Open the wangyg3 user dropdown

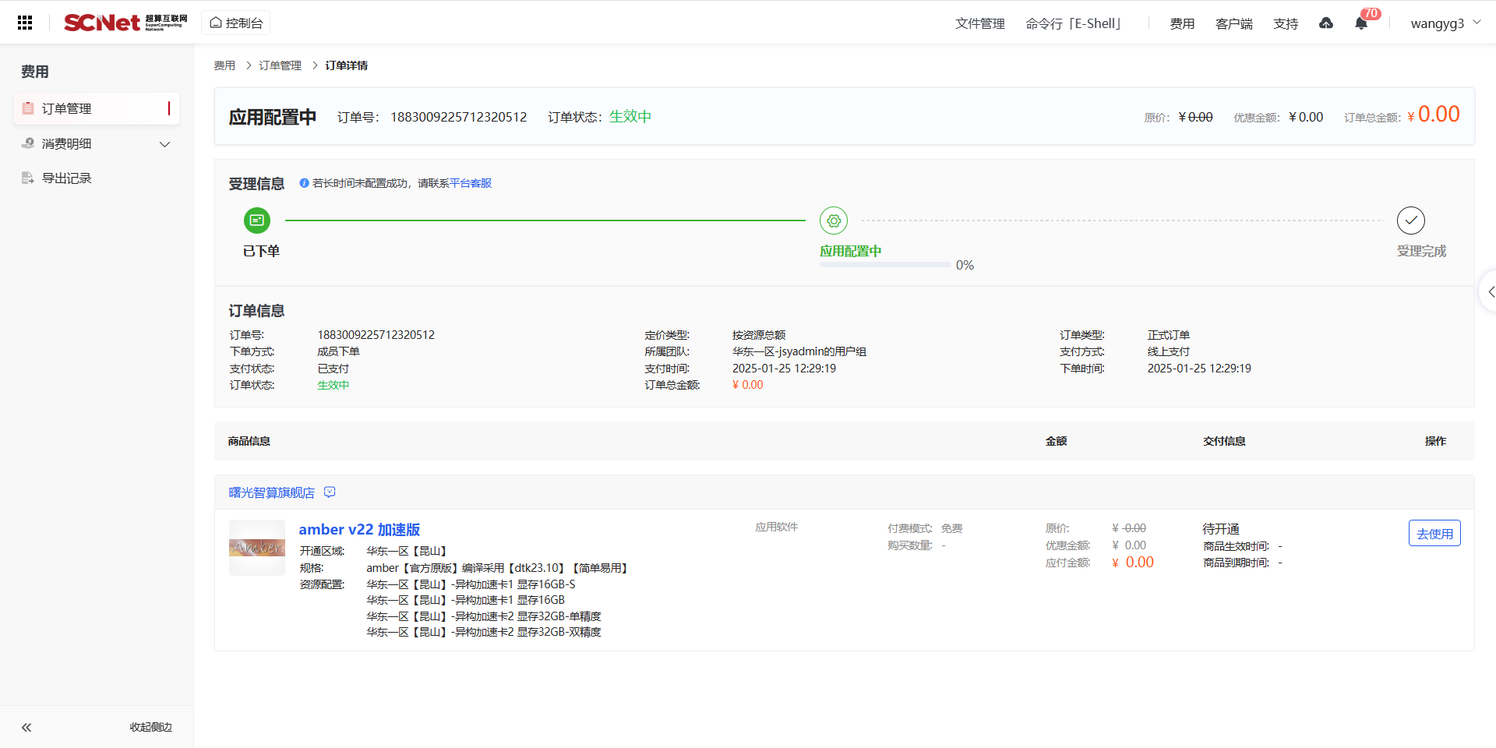pyautogui.click(x=1445, y=23)
